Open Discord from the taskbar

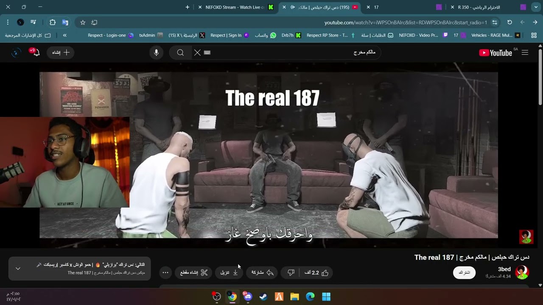248,297
